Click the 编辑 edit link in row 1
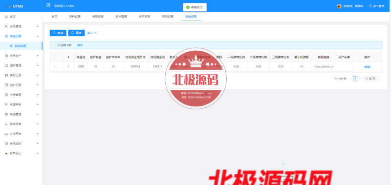 click(367, 67)
